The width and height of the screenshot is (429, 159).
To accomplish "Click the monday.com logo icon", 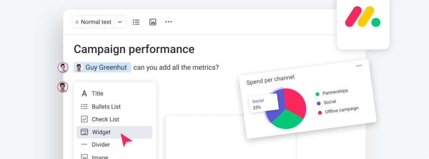I will (x=363, y=17).
